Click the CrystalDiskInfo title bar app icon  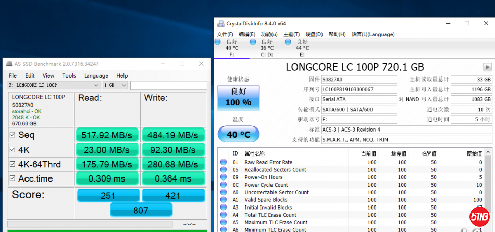(220, 23)
